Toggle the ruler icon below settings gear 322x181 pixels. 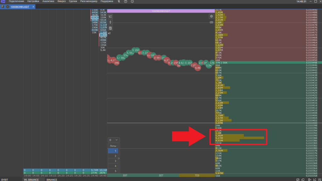coord(211,22)
